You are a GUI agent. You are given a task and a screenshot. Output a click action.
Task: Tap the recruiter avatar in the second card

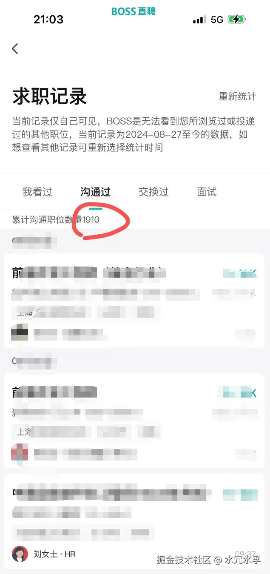coord(20,453)
